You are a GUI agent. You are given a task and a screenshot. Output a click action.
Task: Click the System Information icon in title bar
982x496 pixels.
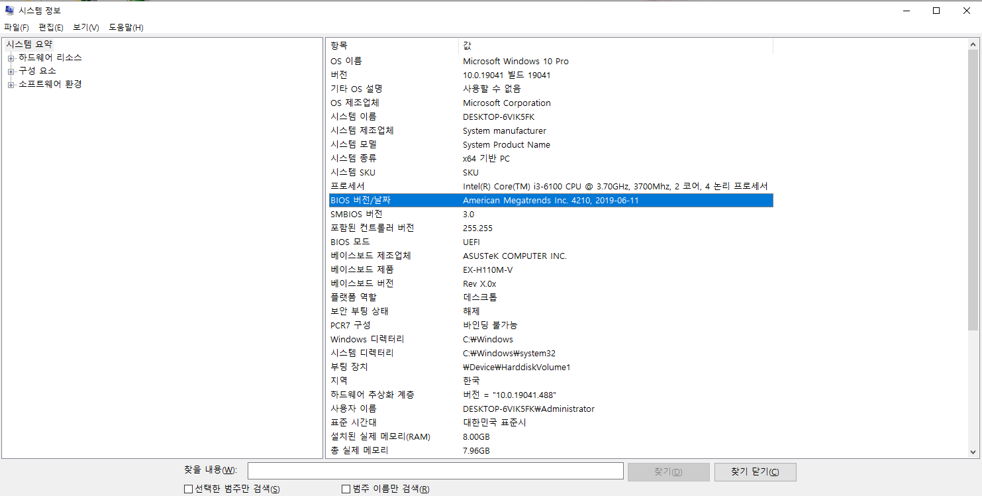point(9,10)
